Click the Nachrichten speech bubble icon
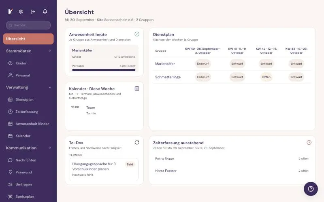 11,160
